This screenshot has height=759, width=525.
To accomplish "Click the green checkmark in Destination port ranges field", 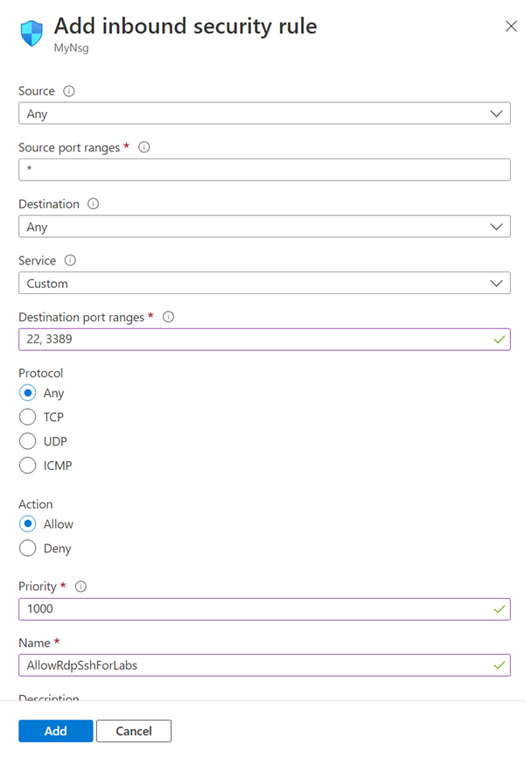I will [x=499, y=340].
